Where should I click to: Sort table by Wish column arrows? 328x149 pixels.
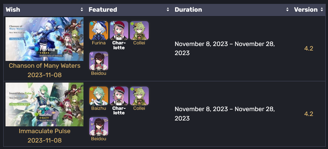(82, 9)
